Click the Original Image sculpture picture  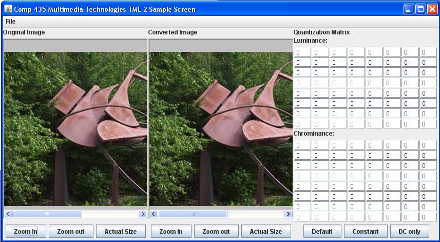75,129
